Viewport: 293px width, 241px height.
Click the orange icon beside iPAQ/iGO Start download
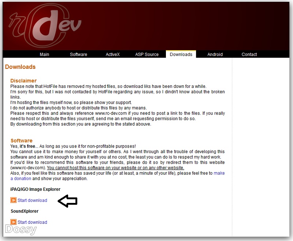(x=13, y=200)
